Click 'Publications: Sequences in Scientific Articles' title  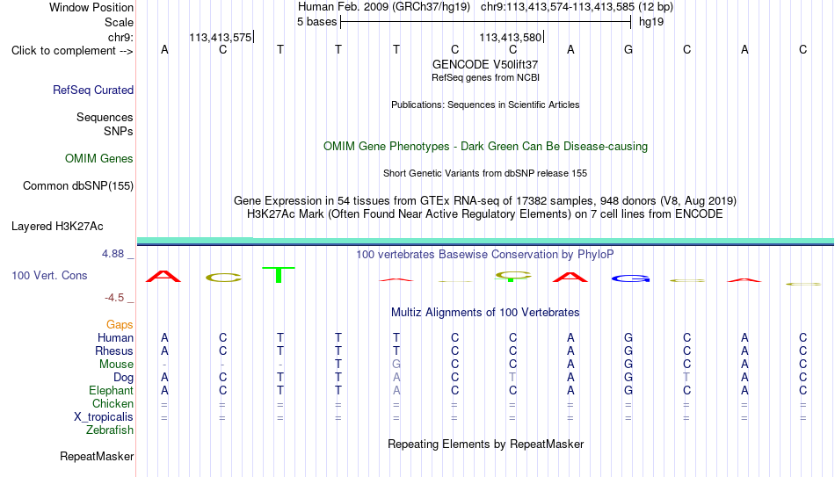pyautogui.click(x=485, y=105)
